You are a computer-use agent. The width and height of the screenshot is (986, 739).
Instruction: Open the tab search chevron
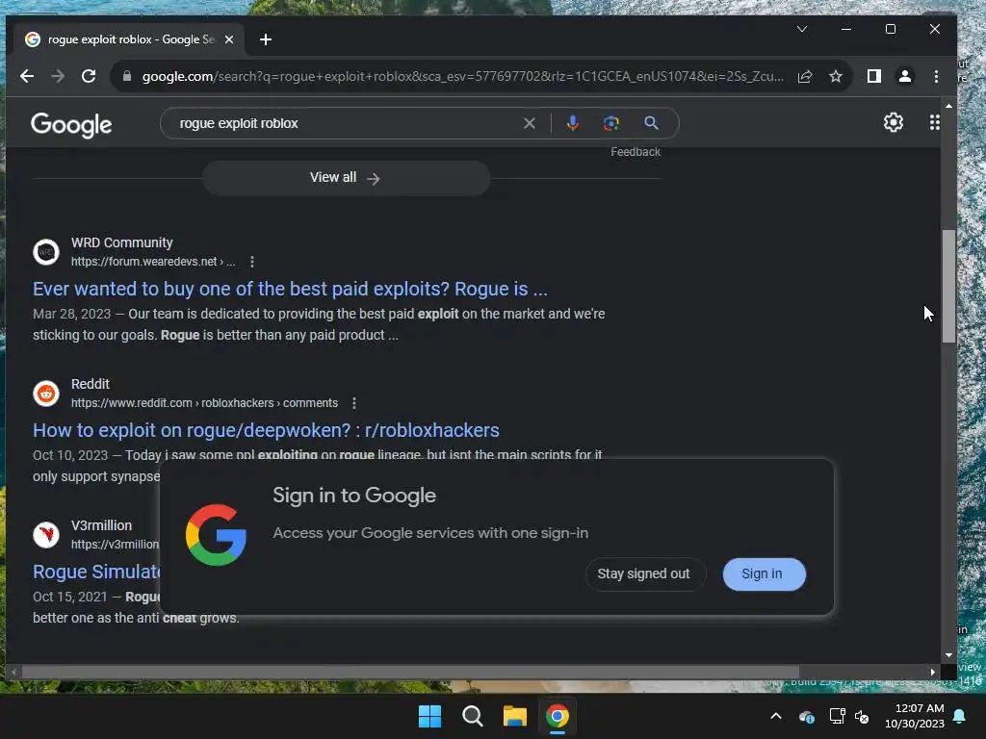pyautogui.click(x=802, y=29)
